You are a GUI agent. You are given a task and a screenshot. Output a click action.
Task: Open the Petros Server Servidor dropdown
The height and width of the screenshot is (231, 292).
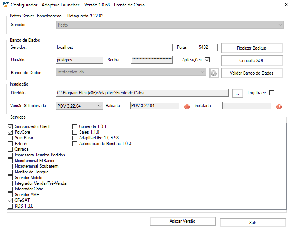(x=170, y=25)
